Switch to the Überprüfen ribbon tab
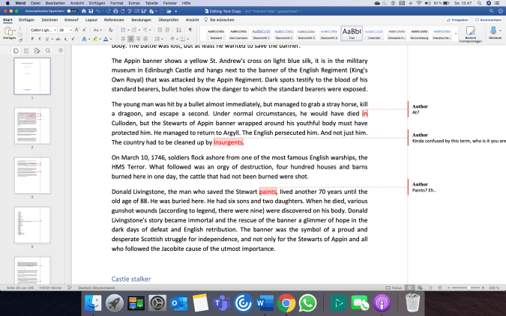This screenshot has height=316, width=506. [166, 20]
